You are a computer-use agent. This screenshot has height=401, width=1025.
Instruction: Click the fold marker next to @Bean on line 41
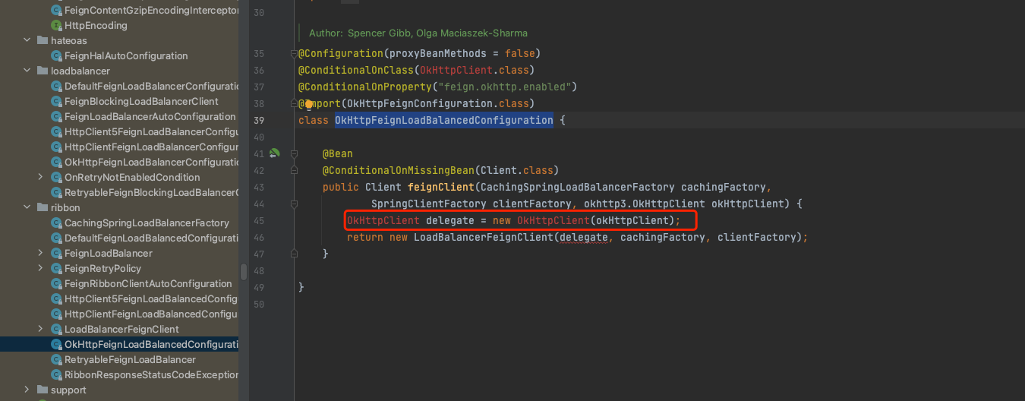(293, 153)
